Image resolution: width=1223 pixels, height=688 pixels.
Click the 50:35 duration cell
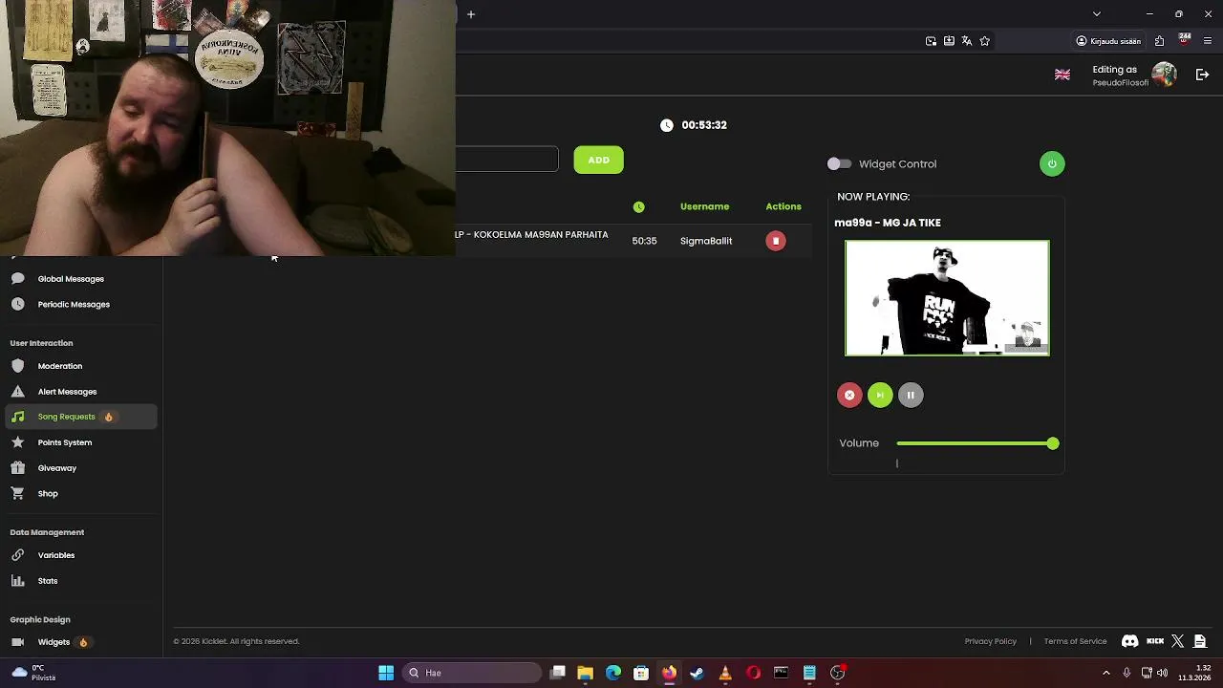coord(644,241)
